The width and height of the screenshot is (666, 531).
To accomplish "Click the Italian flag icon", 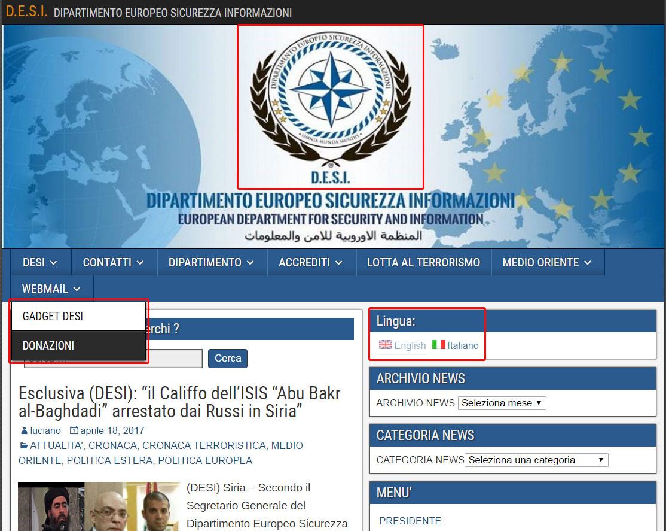I will point(439,345).
